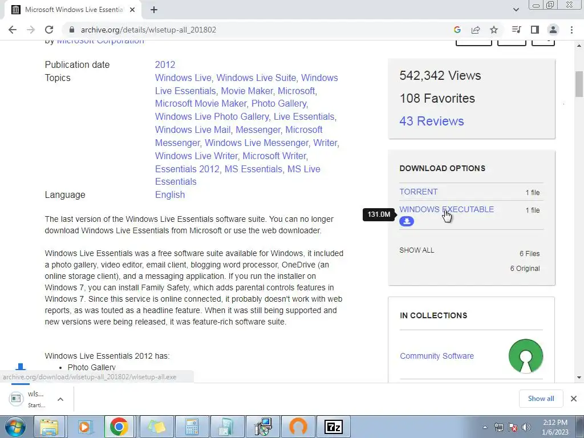
Task: Click the blue download icon under Windows Executable
Action: coord(406,221)
